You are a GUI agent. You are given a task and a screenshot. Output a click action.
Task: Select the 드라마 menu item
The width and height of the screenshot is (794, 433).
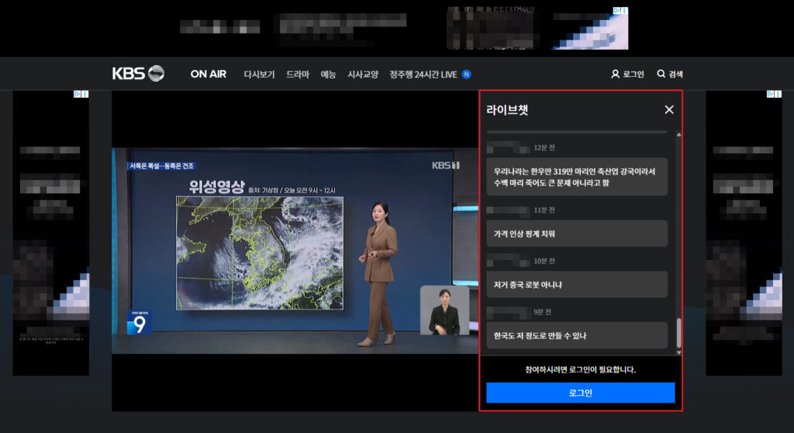(x=298, y=74)
